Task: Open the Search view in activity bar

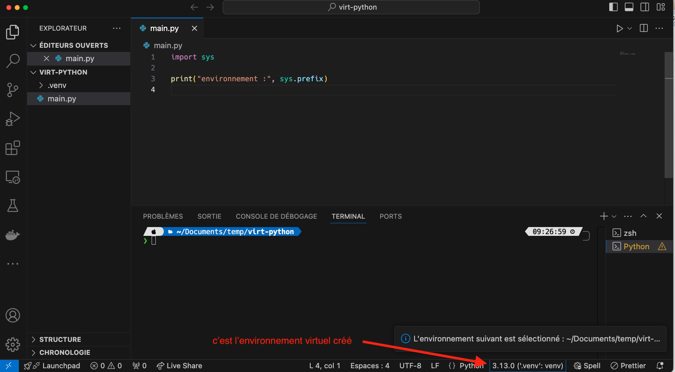Action: pyautogui.click(x=13, y=61)
